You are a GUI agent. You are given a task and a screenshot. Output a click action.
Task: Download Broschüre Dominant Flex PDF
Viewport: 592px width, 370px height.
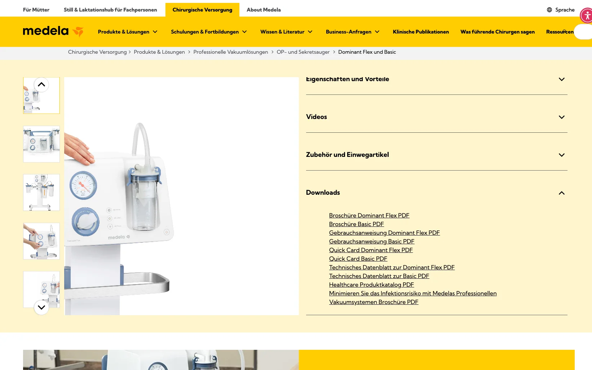pyautogui.click(x=369, y=215)
